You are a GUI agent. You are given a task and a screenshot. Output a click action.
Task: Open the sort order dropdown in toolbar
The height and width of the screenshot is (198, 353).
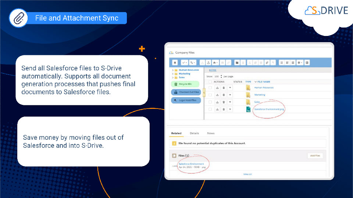pos(192,63)
